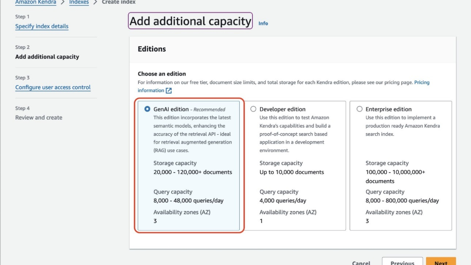This screenshot has height=265, width=471.
Task: Click the Choose an edition label
Action: pyautogui.click(x=162, y=74)
